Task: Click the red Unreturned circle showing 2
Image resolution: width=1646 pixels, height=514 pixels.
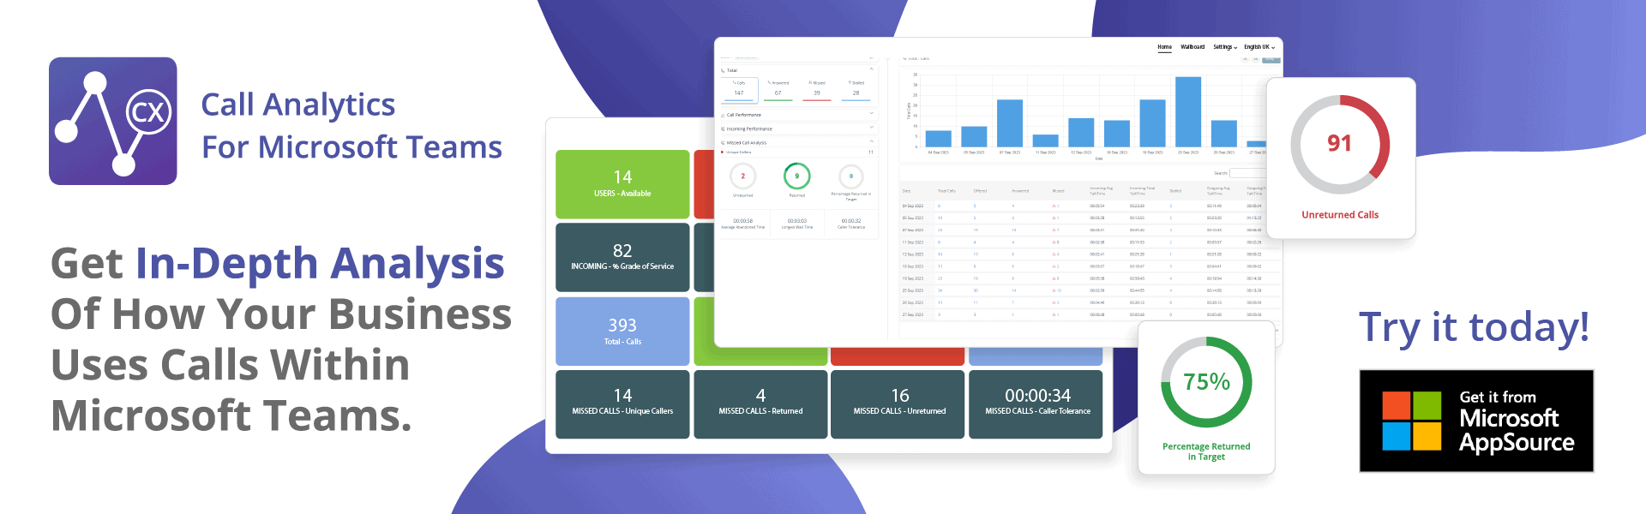Action: (x=742, y=176)
